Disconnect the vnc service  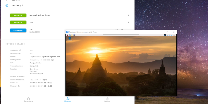(x=18, y=30)
